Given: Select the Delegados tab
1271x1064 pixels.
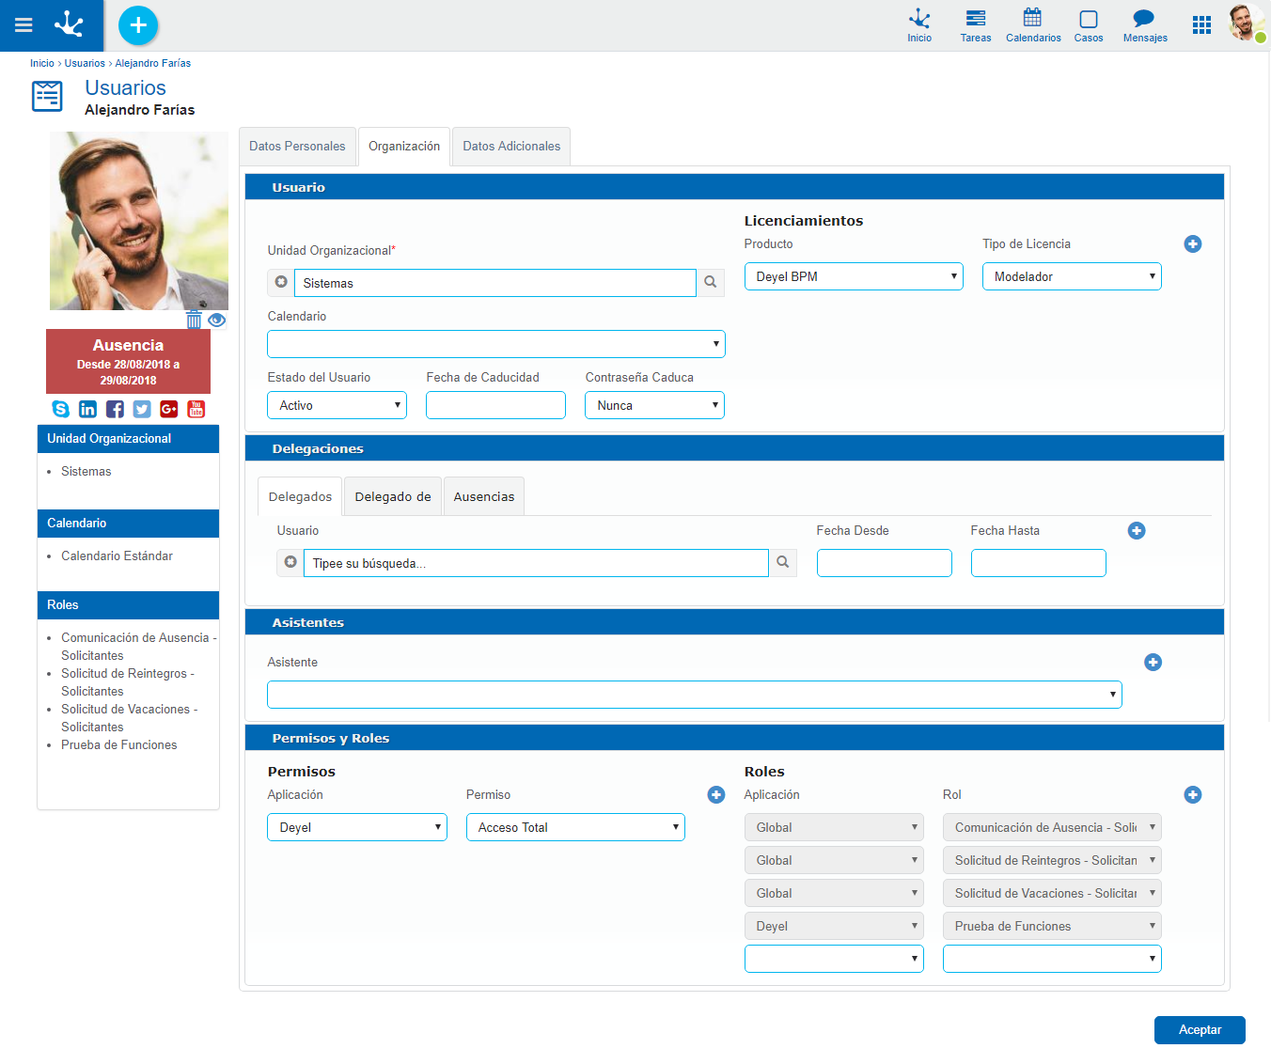Looking at the screenshot, I should pos(300,496).
